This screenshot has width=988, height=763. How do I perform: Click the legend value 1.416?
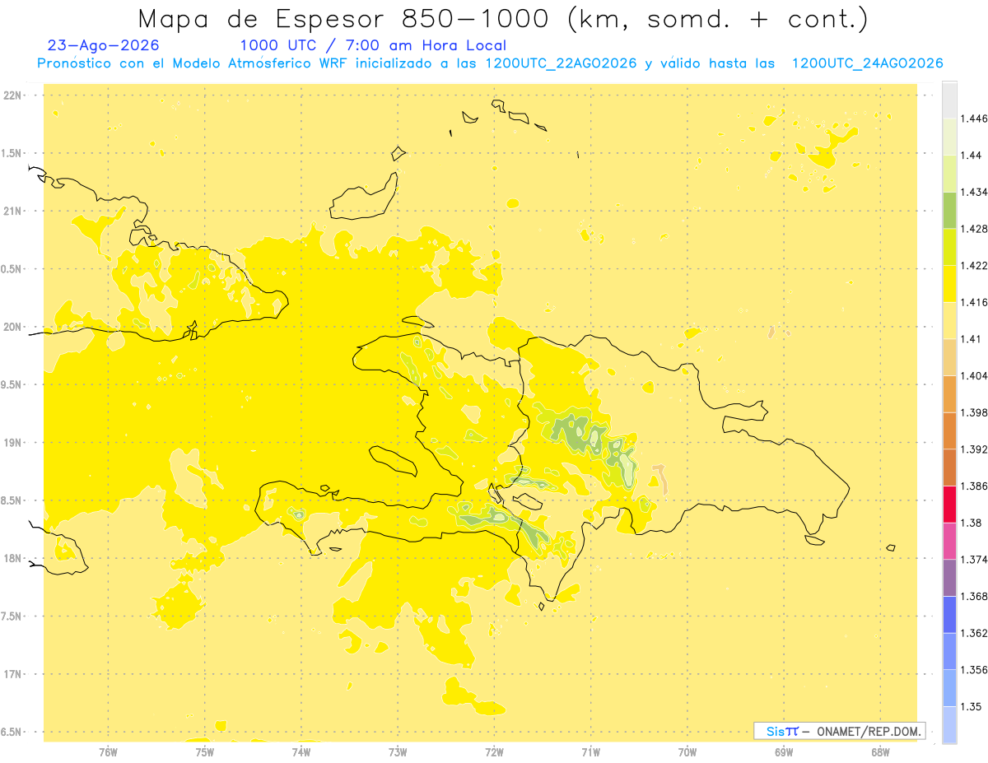[974, 302]
